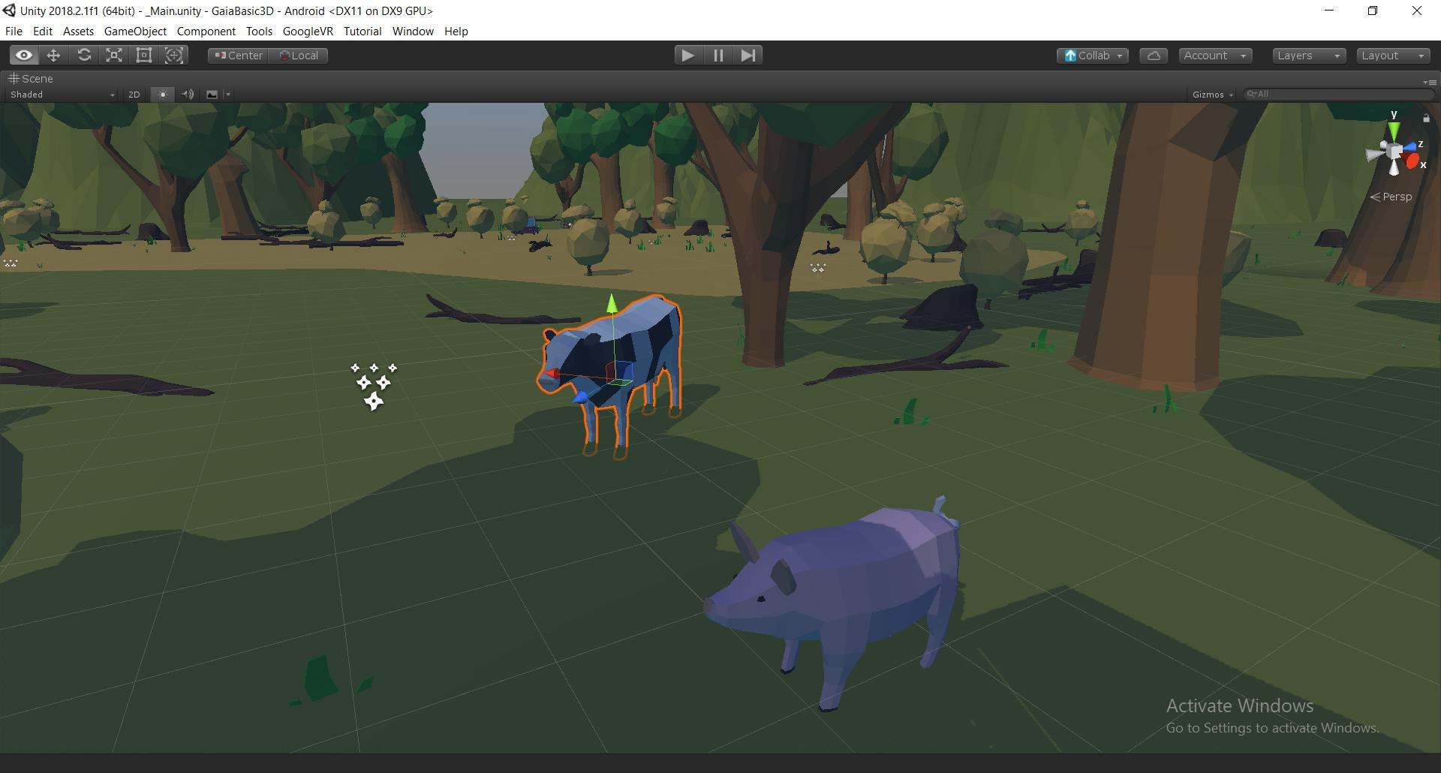1441x773 pixels.
Task: Expand scene effects options arrow
Action: tap(228, 95)
